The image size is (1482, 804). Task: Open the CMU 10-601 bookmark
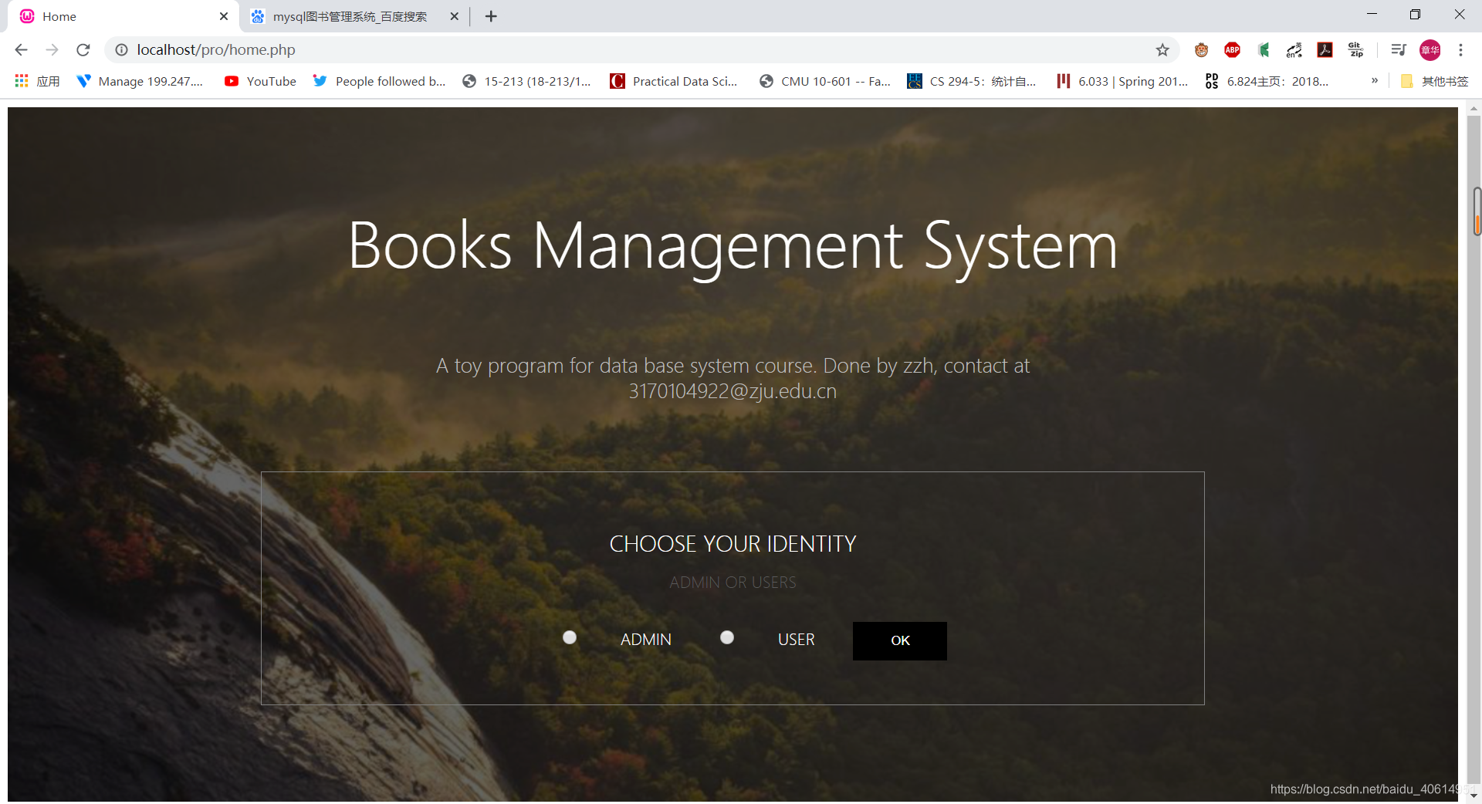825,81
